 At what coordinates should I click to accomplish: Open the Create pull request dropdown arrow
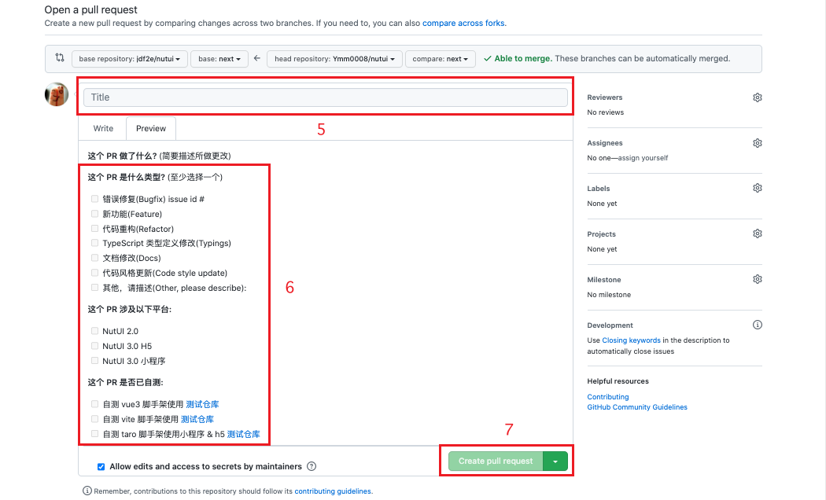556,460
